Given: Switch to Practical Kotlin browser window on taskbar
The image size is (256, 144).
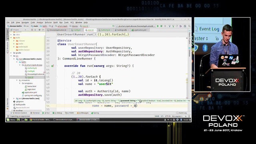Looking at the screenshot, I should (40, 120).
